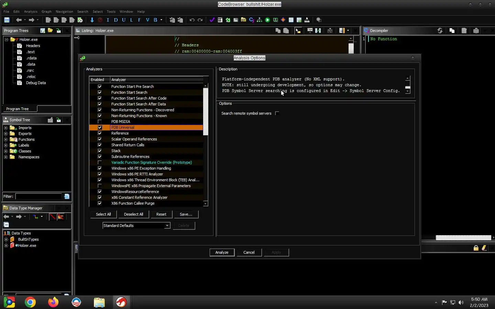
Task: Click the Deselect All button
Action: (x=133, y=214)
